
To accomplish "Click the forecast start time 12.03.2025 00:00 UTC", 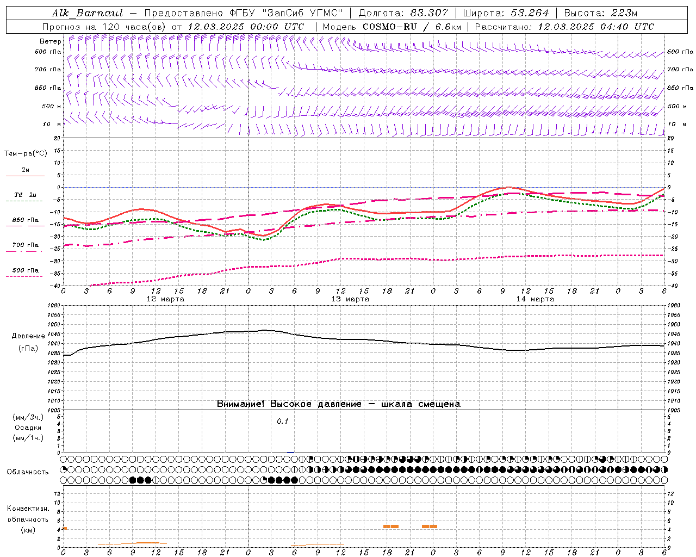I will pyautogui.click(x=246, y=27).
